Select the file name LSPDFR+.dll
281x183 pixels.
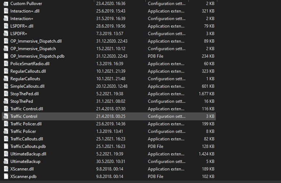tap(22, 26)
